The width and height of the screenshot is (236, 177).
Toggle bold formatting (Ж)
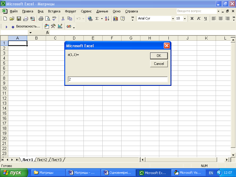tap(192, 19)
